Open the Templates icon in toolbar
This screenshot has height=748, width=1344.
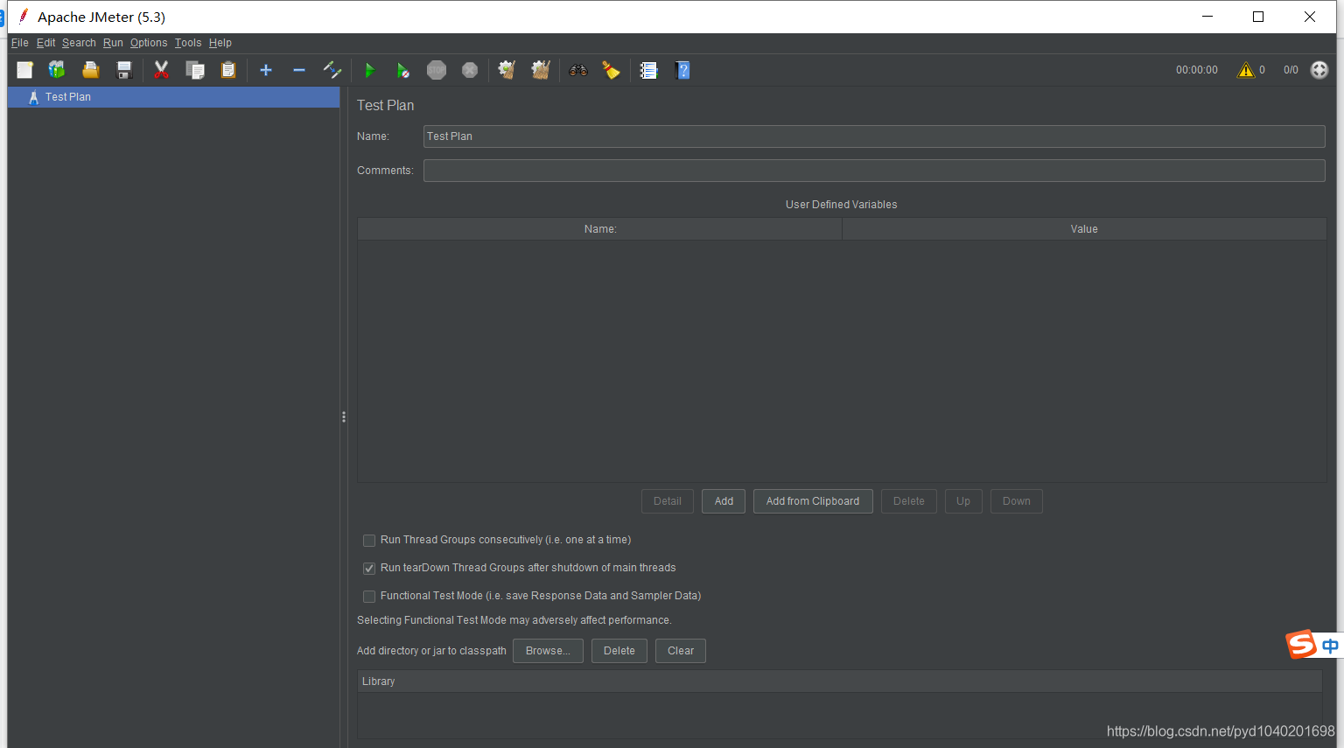point(57,70)
